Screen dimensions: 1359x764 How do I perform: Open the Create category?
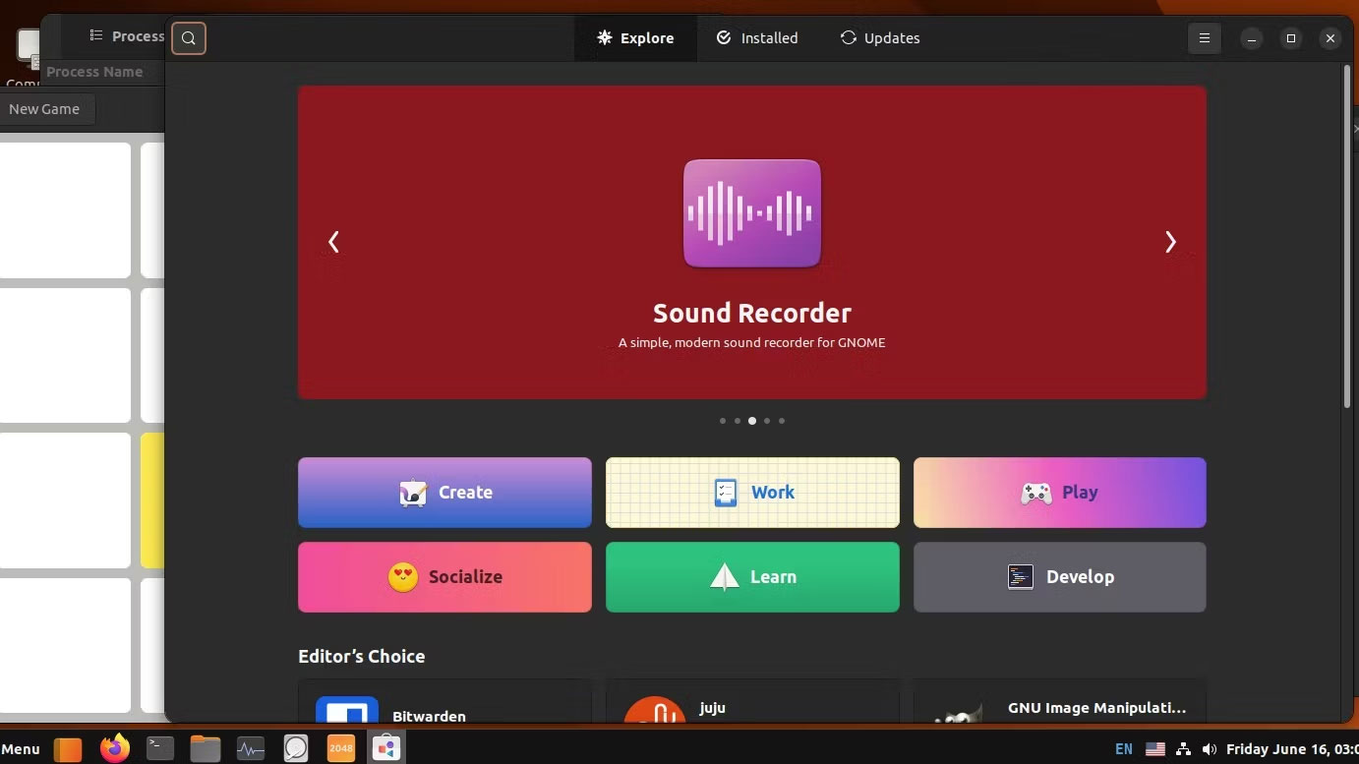444,493
